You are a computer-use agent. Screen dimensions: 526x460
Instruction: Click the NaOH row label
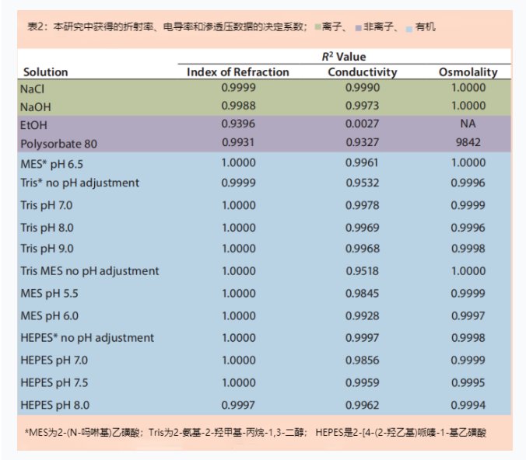pos(36,106)
